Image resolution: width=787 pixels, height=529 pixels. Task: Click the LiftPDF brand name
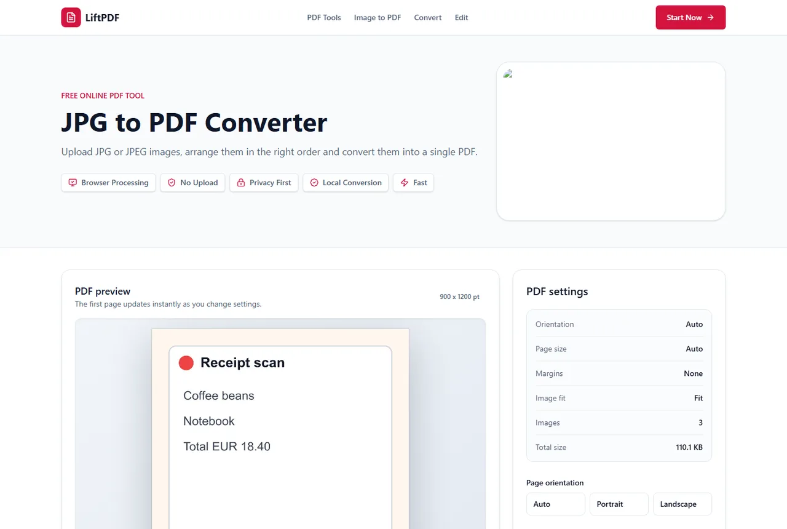pos(103,18)
